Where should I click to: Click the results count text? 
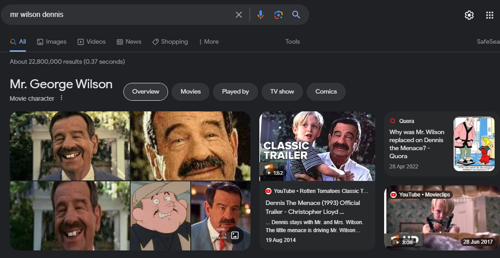coord(67,61)
